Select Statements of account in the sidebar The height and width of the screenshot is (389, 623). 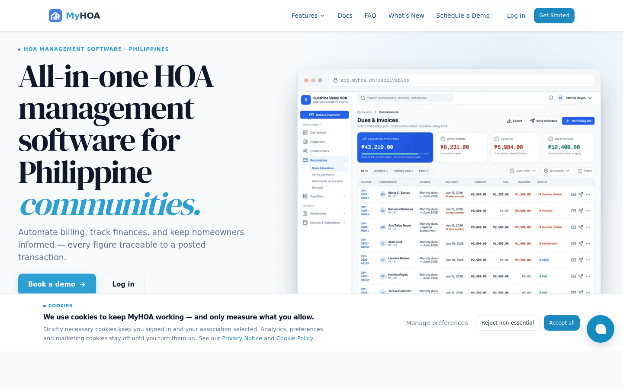coord(327,181)
